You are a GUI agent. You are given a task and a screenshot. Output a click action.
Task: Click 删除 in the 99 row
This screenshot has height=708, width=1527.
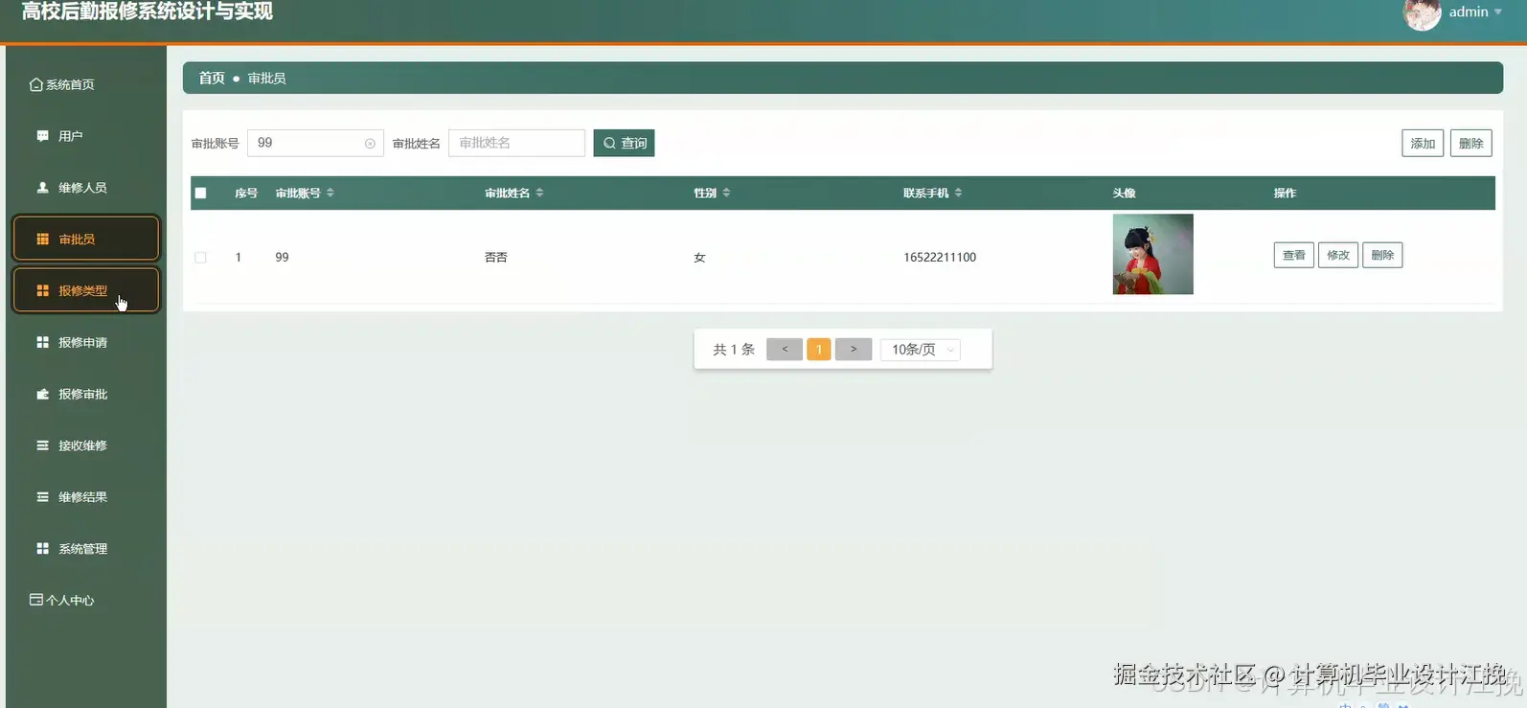click(1382, 255)
